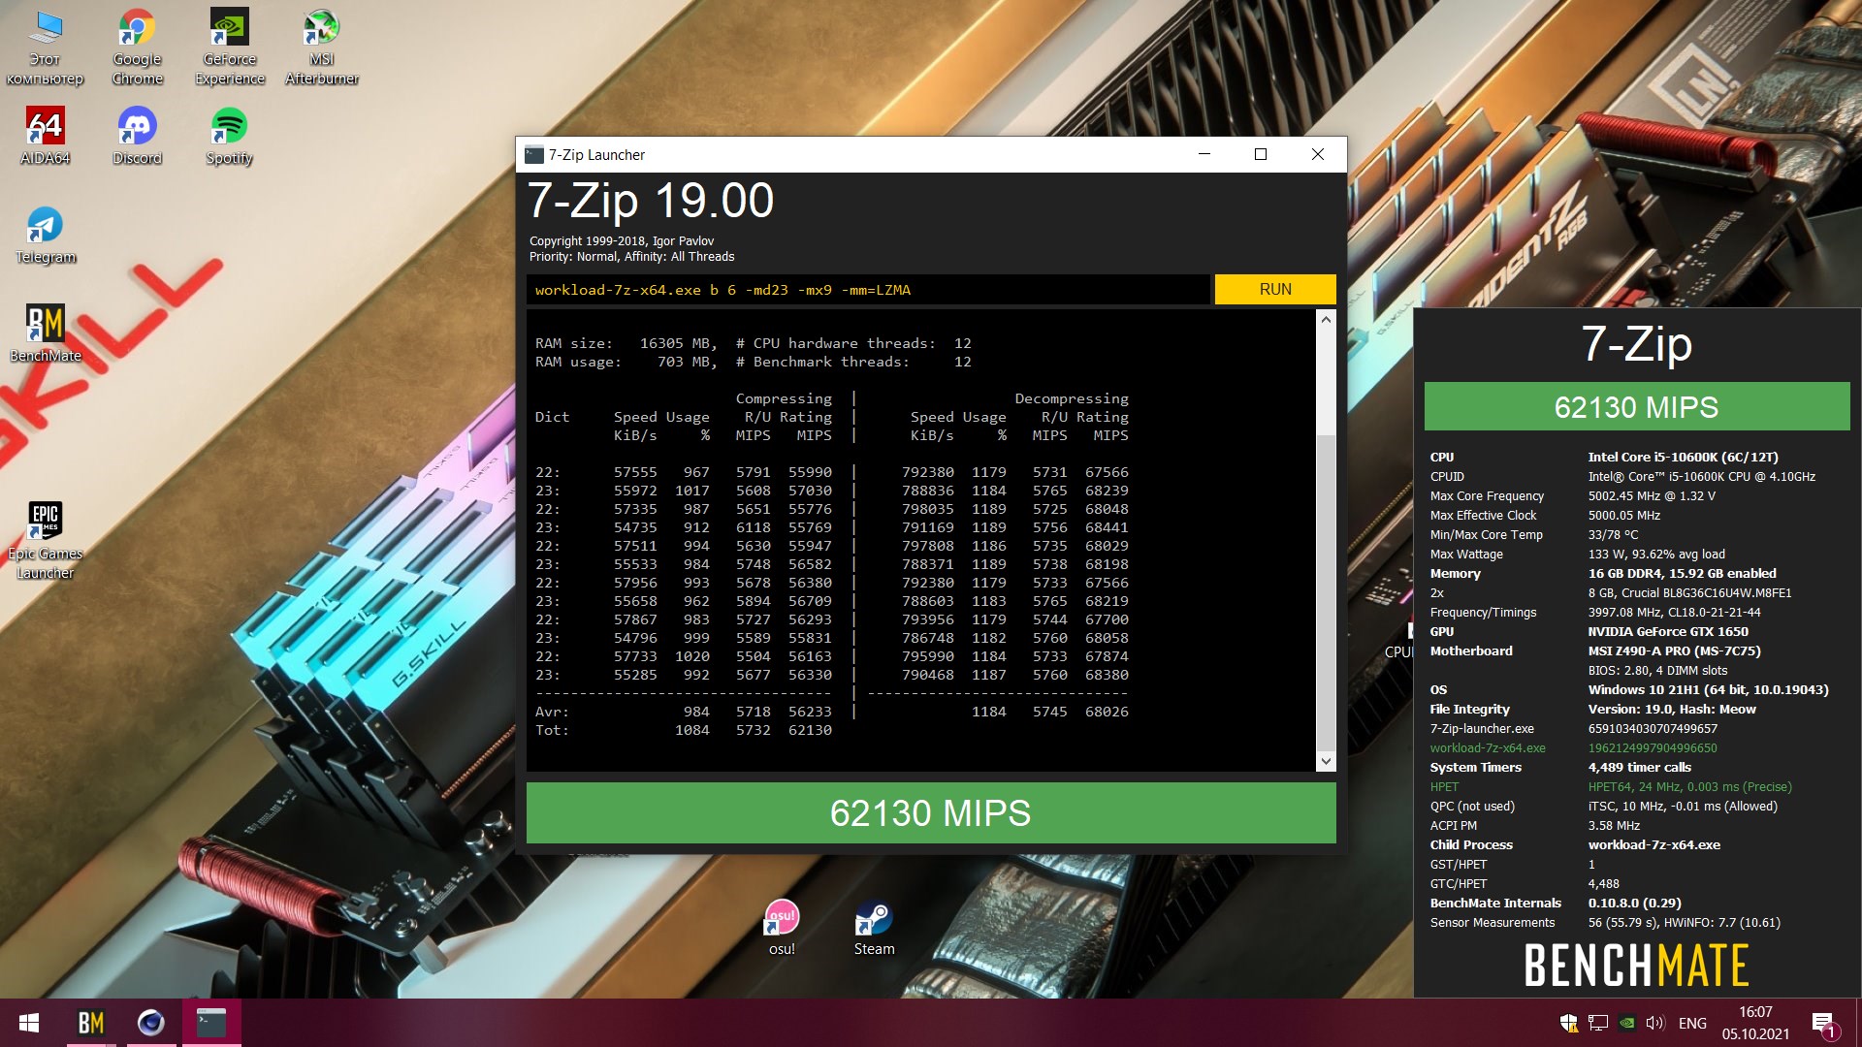Click the 5002.45 MHz @ 1.32 V value

click(1652, 495)
